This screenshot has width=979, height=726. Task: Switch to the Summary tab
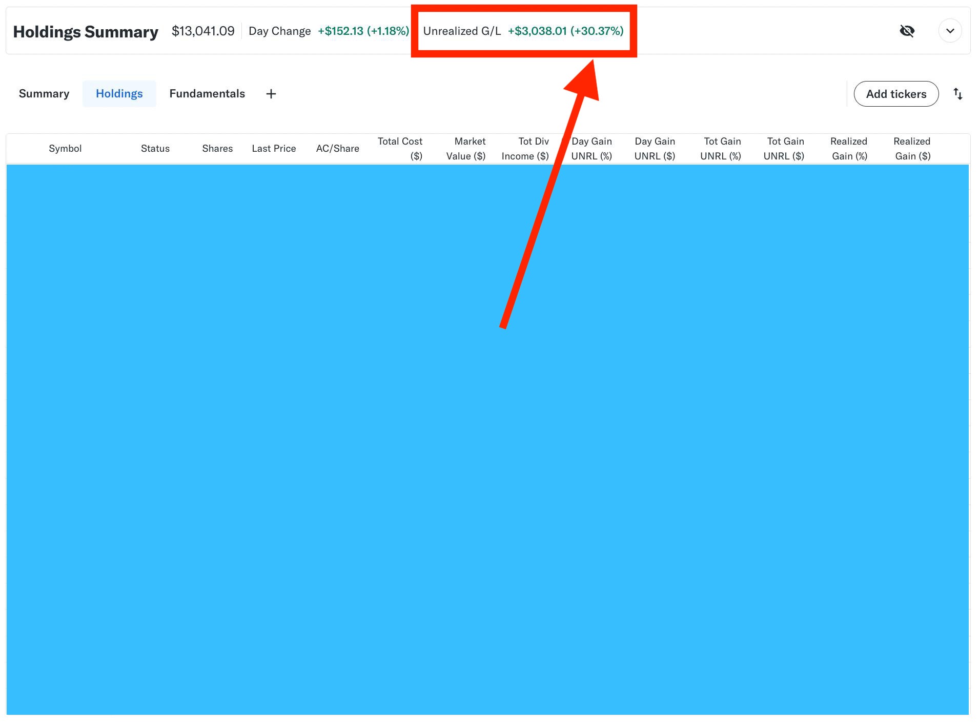tap(44, 94)
